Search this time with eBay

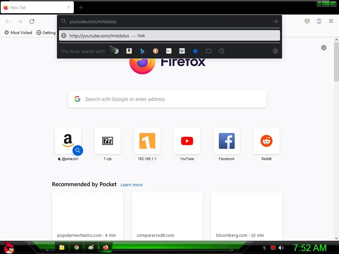(169, 51)
